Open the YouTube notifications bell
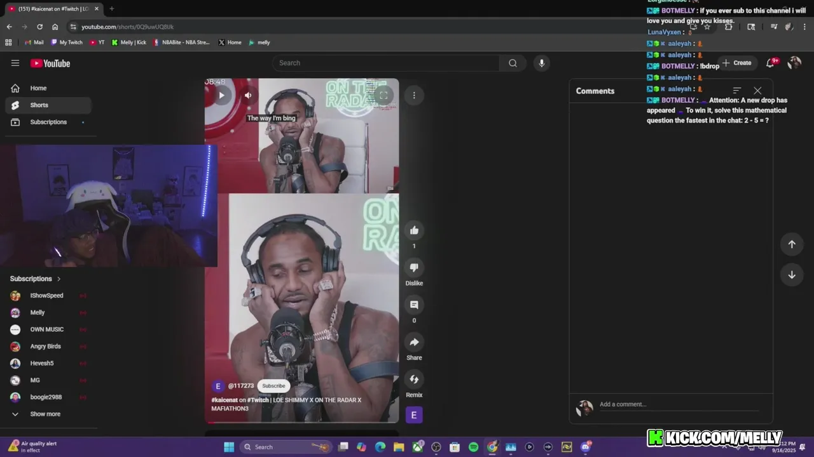Viewport: 814px width, 457px height. click(x=771, y=63)
